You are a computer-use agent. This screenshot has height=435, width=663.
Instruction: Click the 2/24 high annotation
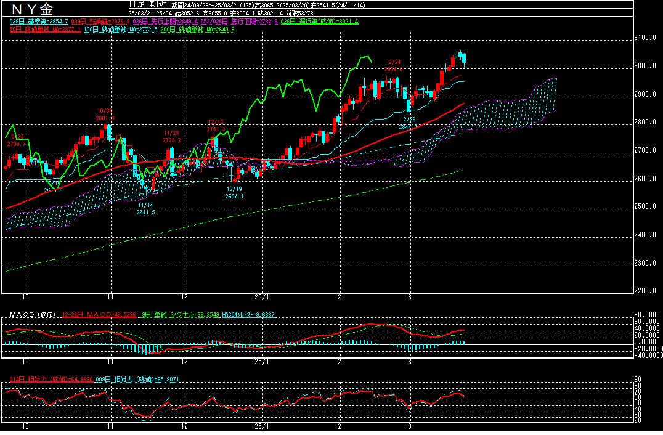(394, 66)
